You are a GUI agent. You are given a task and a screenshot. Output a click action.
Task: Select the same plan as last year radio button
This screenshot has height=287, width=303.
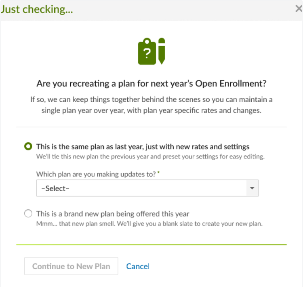click(x=28, y=146)
